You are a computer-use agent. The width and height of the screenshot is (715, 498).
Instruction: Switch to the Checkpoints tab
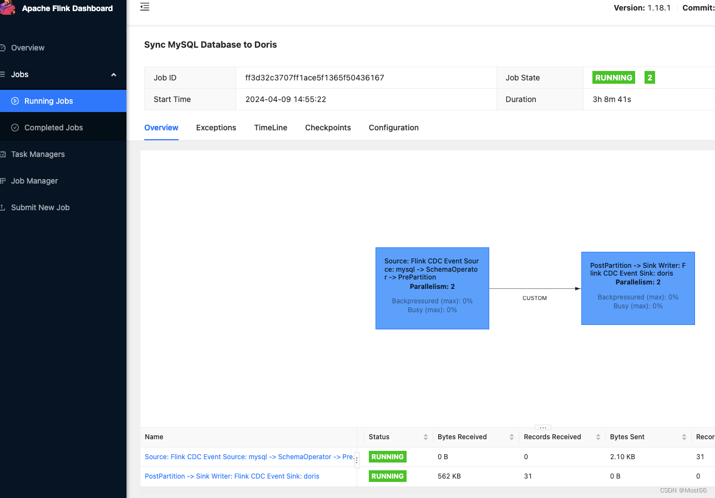[328, 128]
